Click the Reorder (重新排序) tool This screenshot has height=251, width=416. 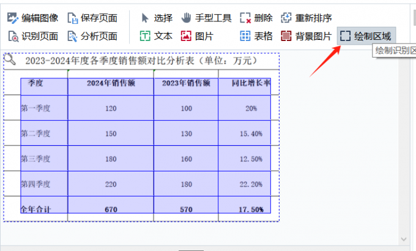(306, 18)
